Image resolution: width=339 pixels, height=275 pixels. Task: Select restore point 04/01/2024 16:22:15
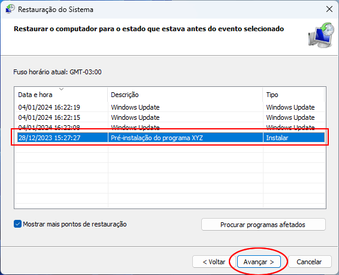(170, 117)
